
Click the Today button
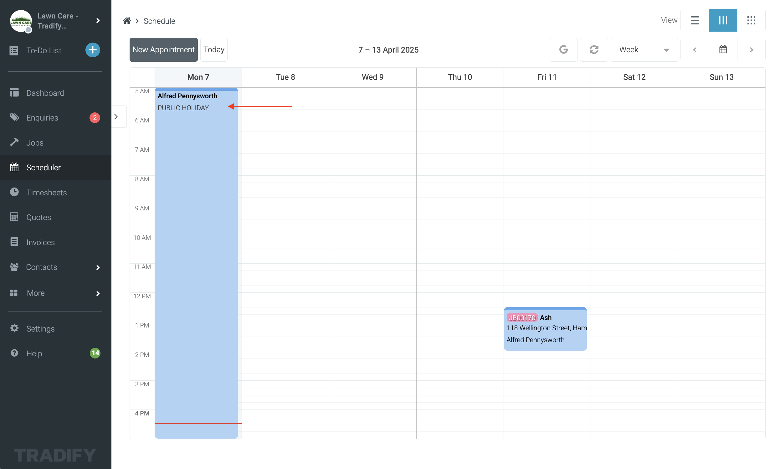[214, 50]
